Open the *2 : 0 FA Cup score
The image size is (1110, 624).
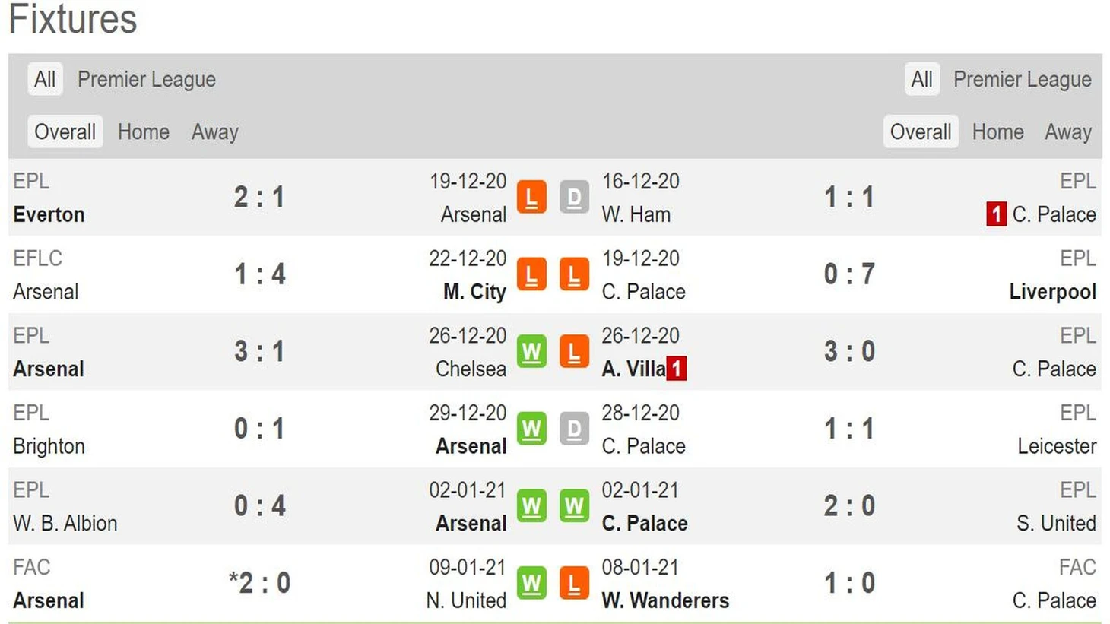tap(259, 583)
